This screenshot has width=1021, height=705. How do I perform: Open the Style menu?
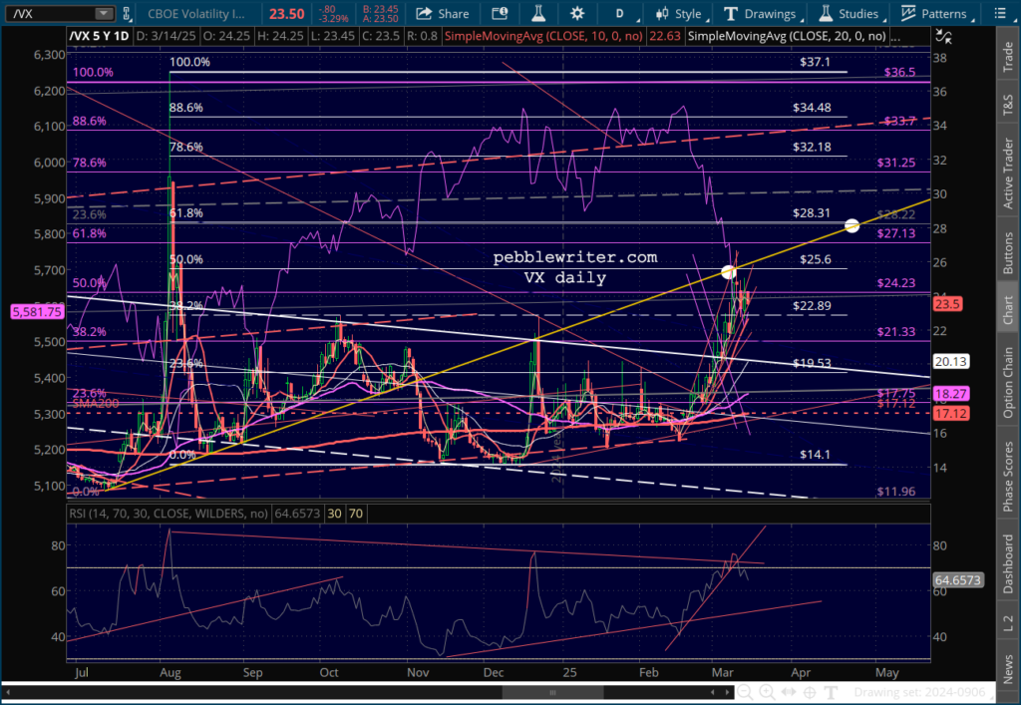pos(680,14)
